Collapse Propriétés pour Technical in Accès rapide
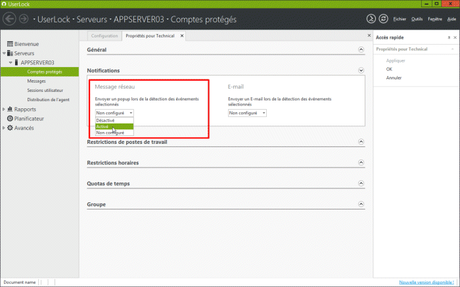This screenshot has height=287, width=460. (x=452, y=49)
